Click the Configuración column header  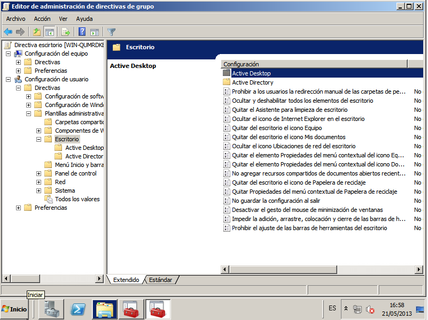coord(313,64)
